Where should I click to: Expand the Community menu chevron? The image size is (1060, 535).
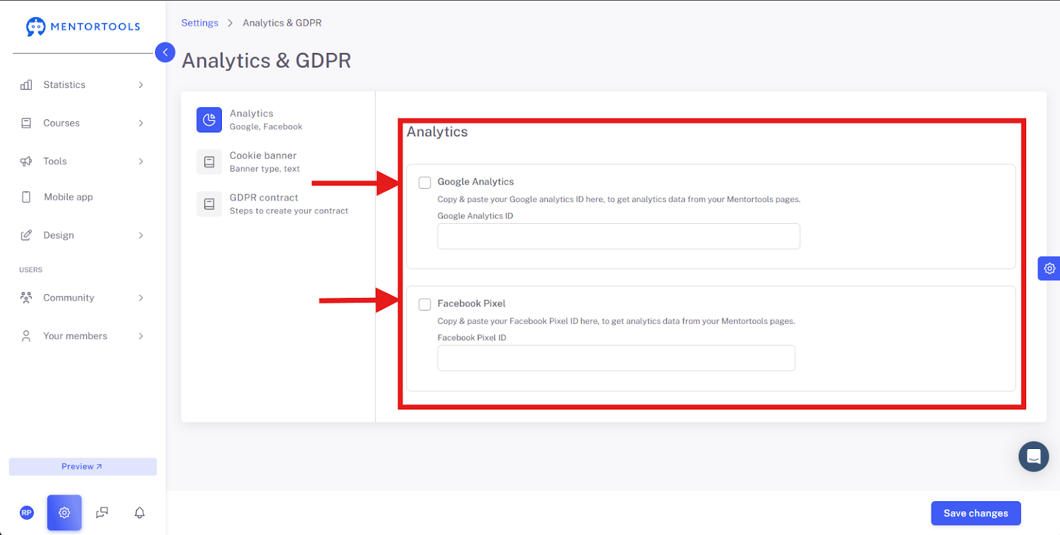click(x=141, y=298)
